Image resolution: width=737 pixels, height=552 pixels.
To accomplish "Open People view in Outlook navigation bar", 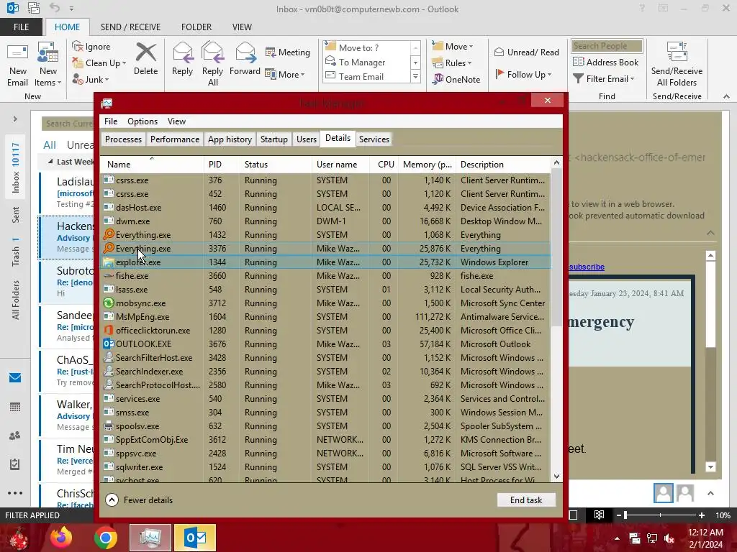I will click(15, 436).
